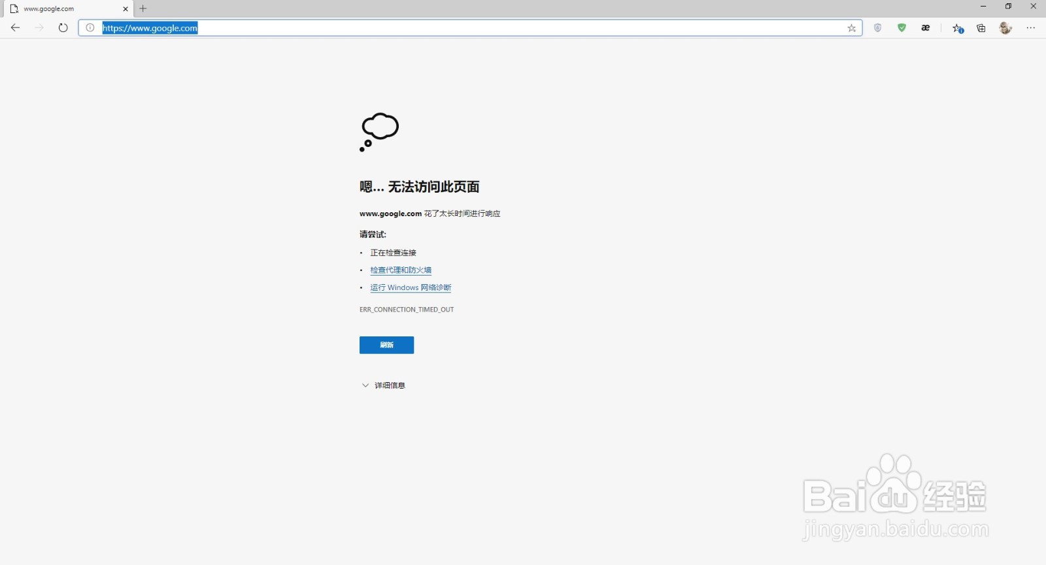Click the thought bubble error icon
This screenshot has height=565, width=1046.
[379, 132]
